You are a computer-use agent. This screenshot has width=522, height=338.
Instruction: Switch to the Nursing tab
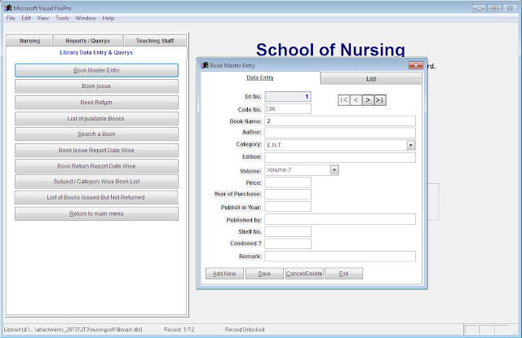point(29,41)
